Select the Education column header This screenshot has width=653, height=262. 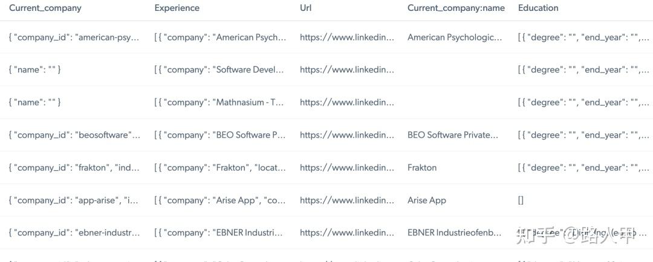538,8
